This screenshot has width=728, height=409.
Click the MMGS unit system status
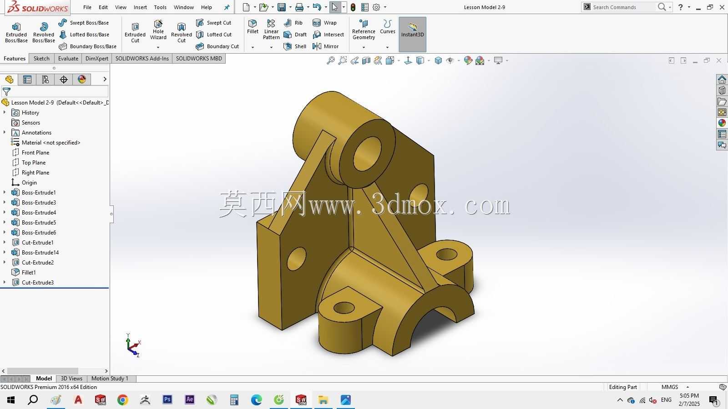[670, 387]
